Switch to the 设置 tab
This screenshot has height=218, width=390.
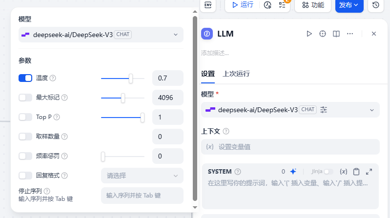(x=207, y=74)
